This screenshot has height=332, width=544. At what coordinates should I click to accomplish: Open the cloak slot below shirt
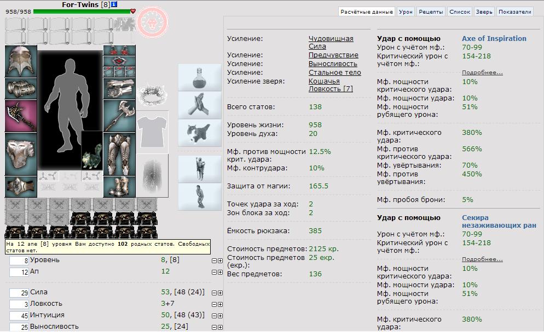pos(152,175)
